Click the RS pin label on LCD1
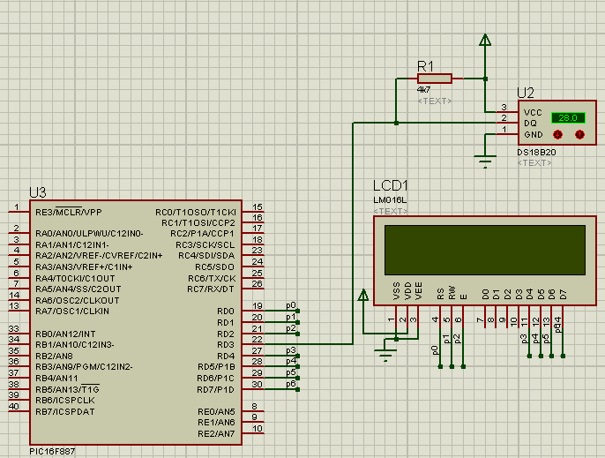The height and width of the screenshot is (458, 605). coord(441,294)
